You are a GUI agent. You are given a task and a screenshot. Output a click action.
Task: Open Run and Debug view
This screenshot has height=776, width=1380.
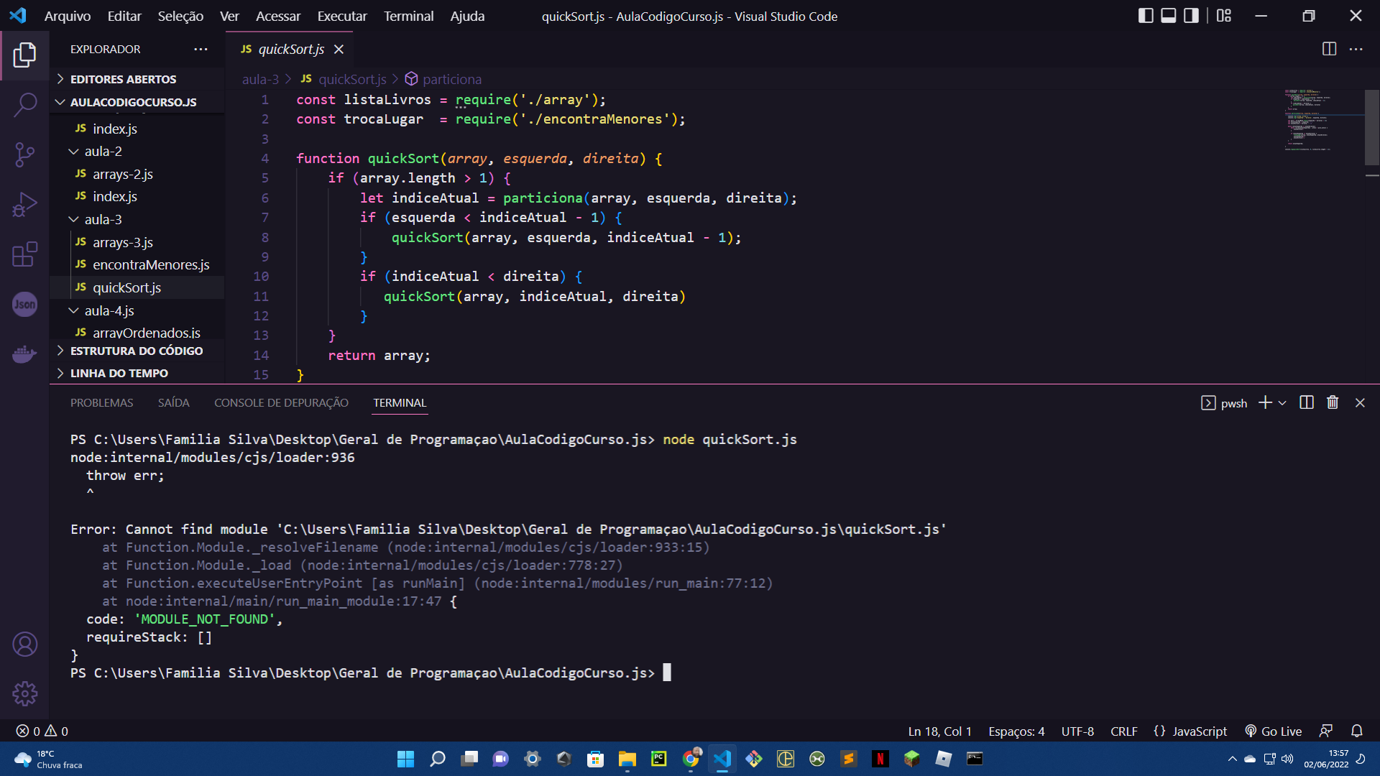coord(24,204)
